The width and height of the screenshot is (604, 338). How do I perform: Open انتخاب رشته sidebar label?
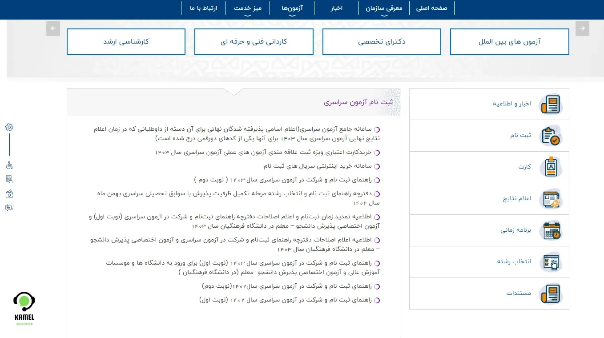514,262
